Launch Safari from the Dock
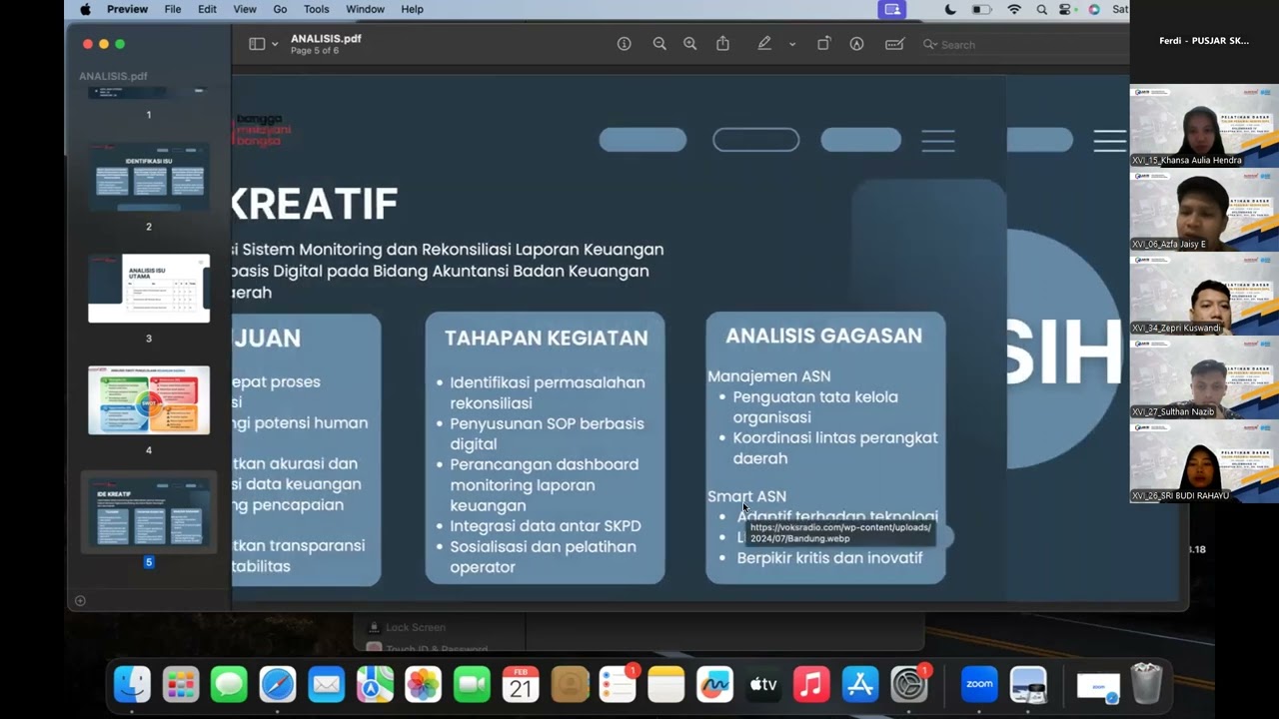This screenshot has height=719, width=1279. click(278, 684)
